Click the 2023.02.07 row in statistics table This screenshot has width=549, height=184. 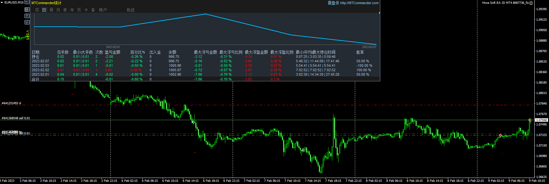pos(40,61)
